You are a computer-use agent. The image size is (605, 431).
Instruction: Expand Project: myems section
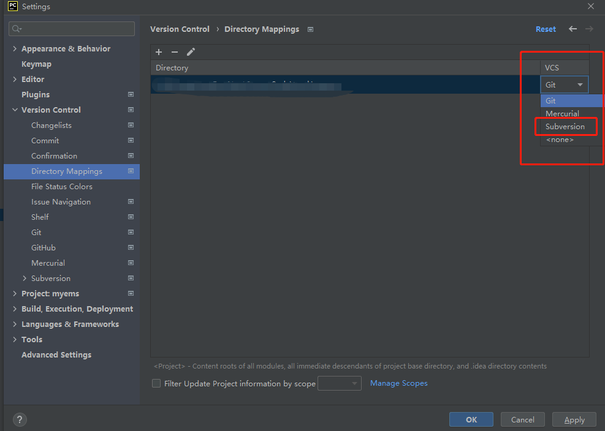15,293
